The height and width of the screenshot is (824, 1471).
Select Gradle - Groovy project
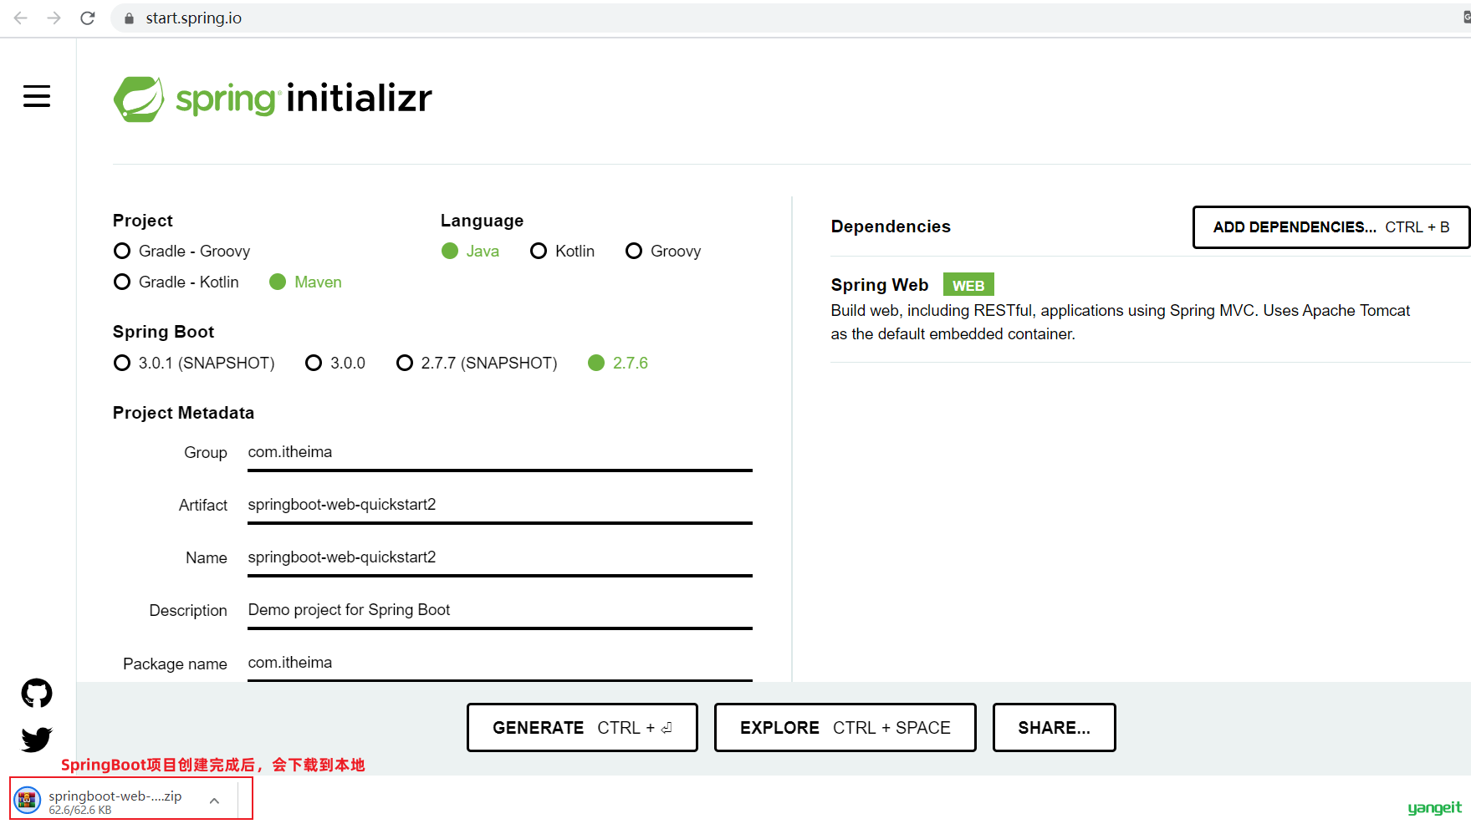pyautogui.click(x=181, y=251)
